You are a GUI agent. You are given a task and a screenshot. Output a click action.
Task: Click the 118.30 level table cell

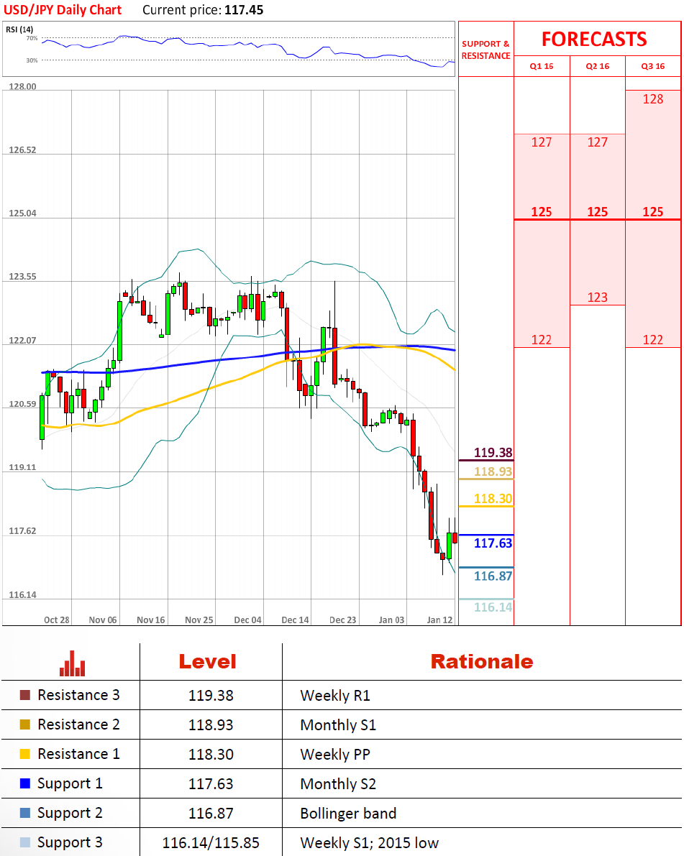point(211,755)
